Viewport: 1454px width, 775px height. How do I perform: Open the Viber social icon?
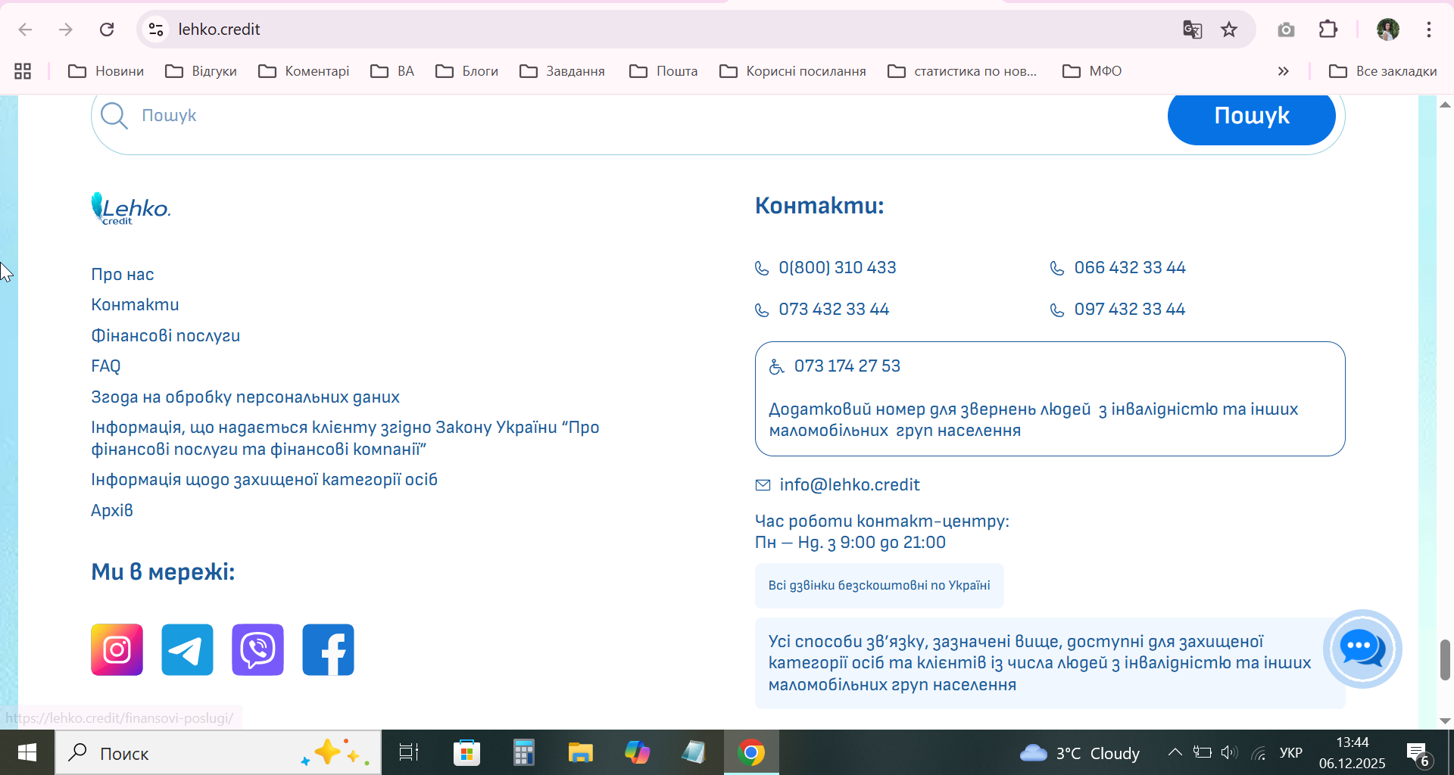(257, 649)
